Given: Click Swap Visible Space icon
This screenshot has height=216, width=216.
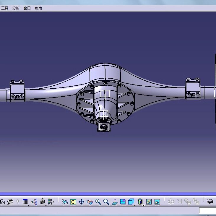Looking at the screenshot, I should point(157,202).
